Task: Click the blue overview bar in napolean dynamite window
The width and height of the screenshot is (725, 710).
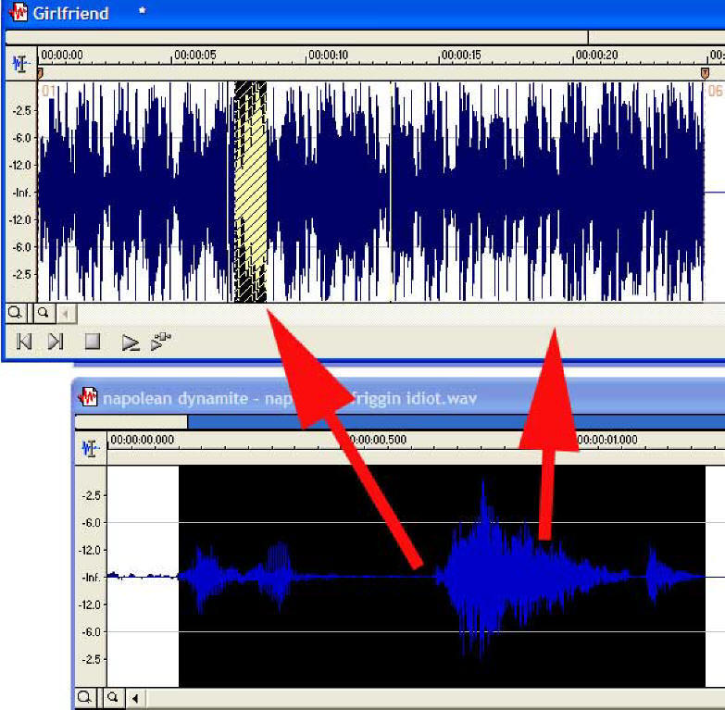Action: [x=454, y=422]
